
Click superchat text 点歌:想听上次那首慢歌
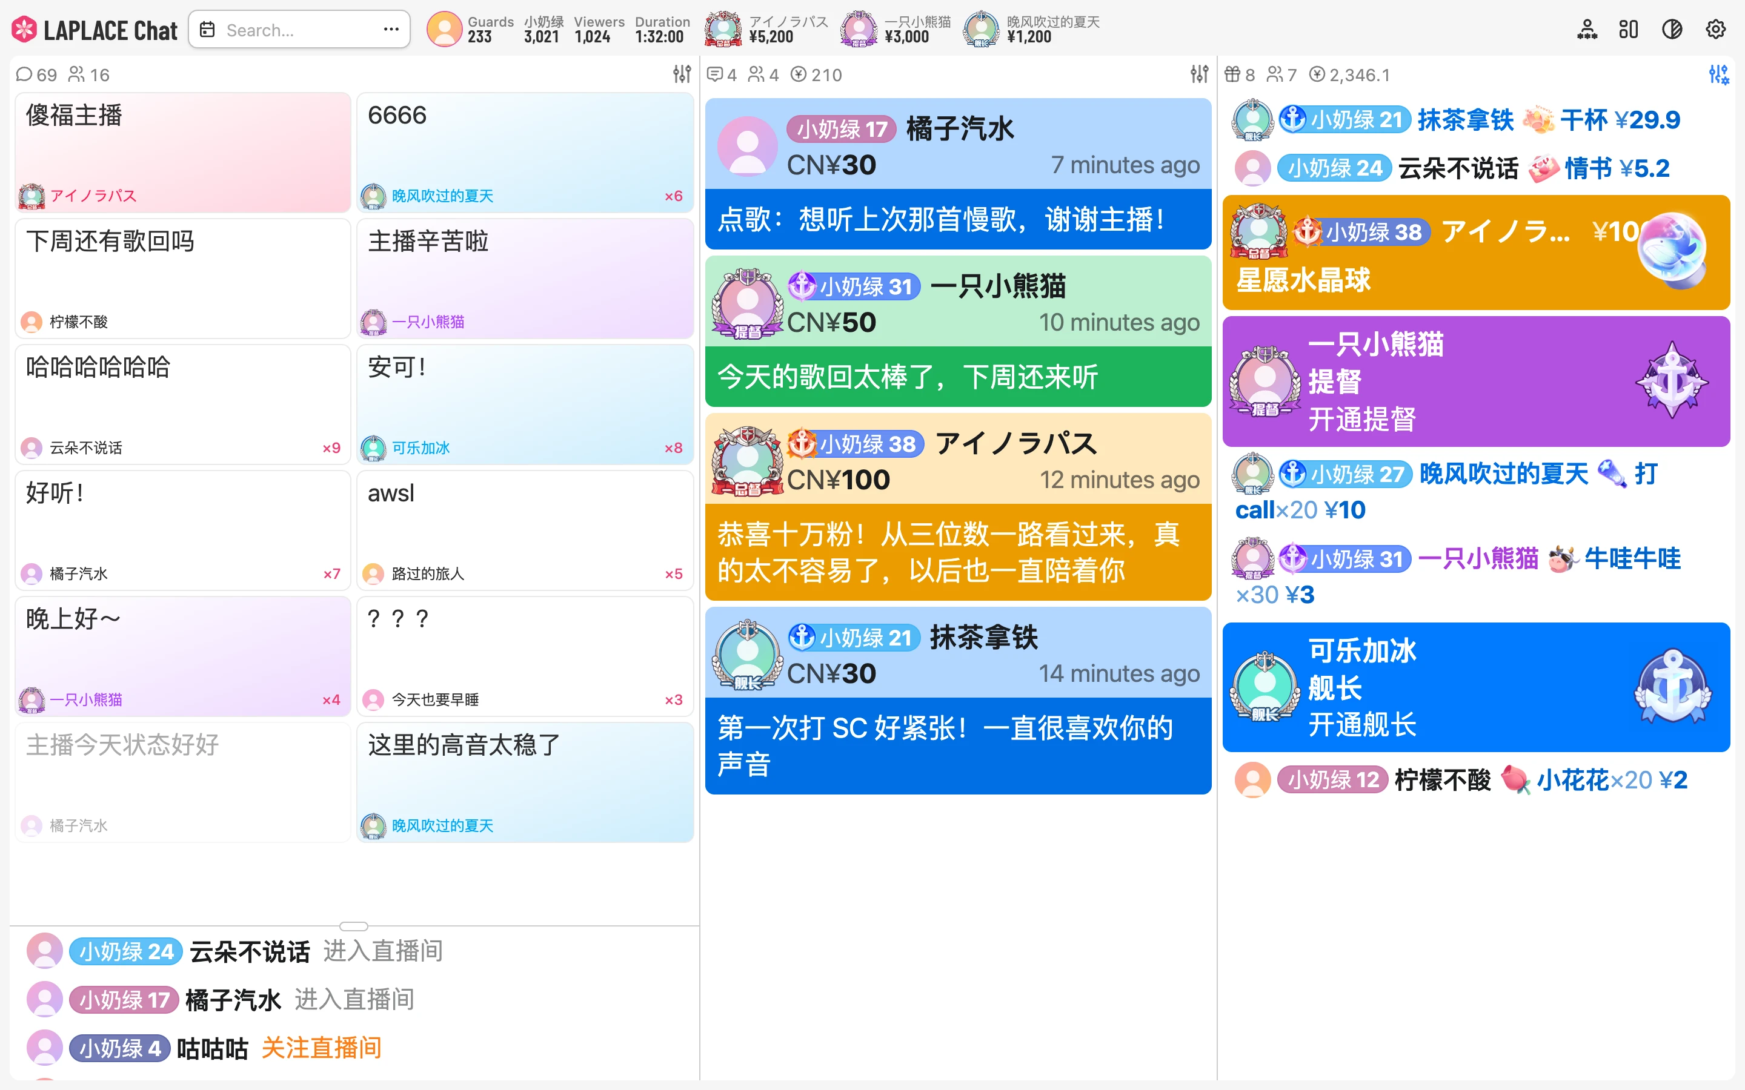point(941,219)
